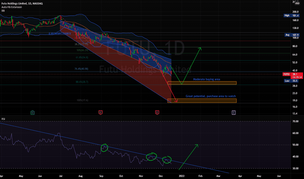Click the 80.0 price axis value
304x179 pixels.
click(295, 46)
